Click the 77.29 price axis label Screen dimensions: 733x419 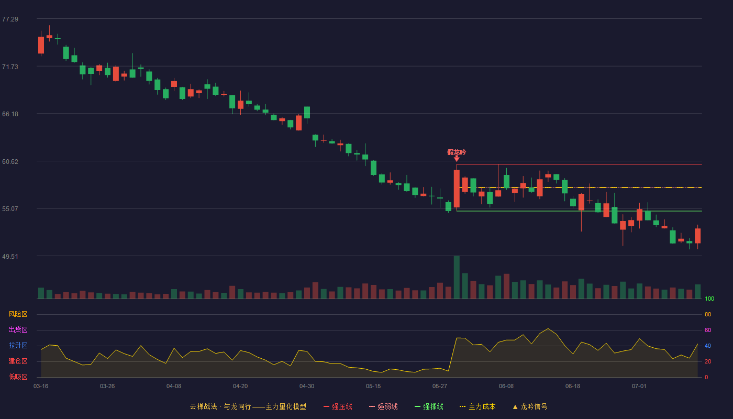10,19
